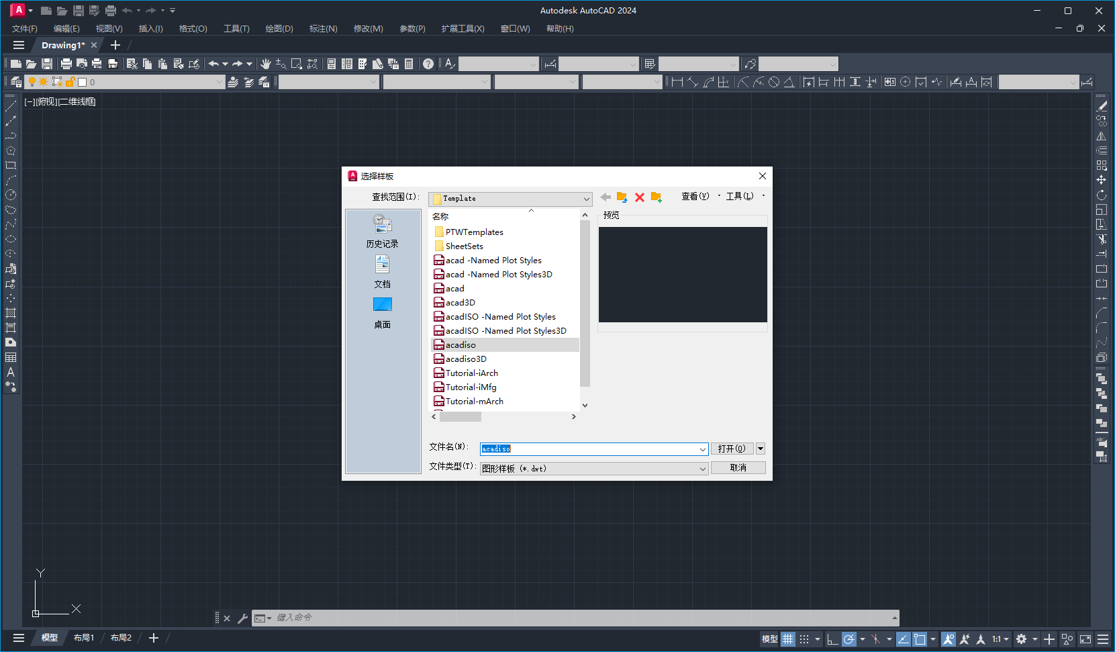The height and width of the screenshot is (652, 1115).
Task: Open the 查找范围 Template dropdown
Action: (585, 199)
